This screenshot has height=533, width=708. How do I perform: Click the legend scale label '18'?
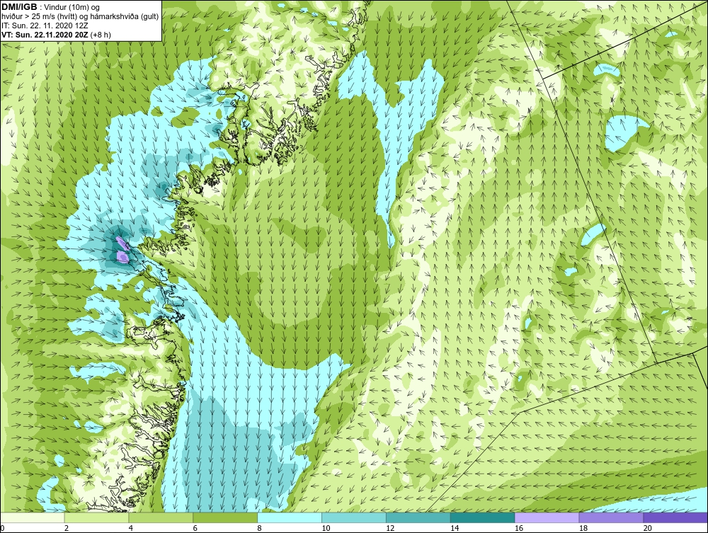click(583, 528)
